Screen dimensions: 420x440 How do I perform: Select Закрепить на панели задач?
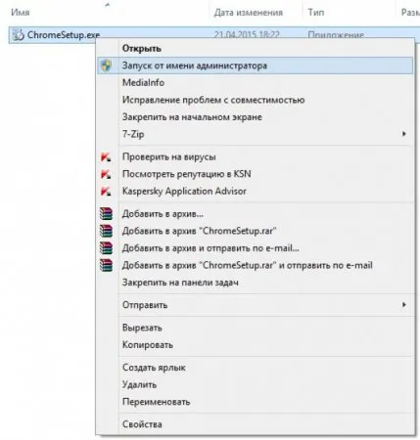pyautogui.click(x=256, y=283)
